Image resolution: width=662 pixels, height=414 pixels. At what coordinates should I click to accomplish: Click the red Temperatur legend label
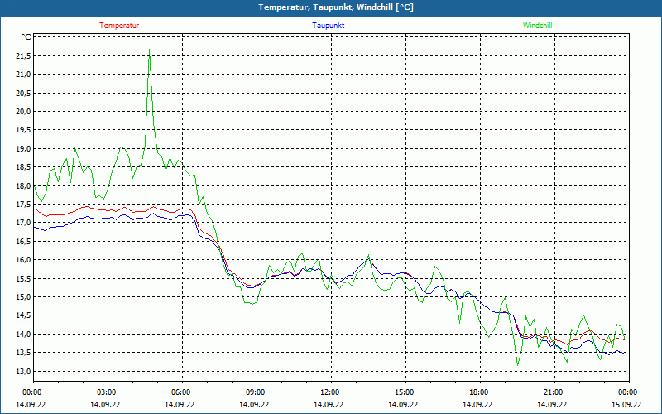(119, 26)
